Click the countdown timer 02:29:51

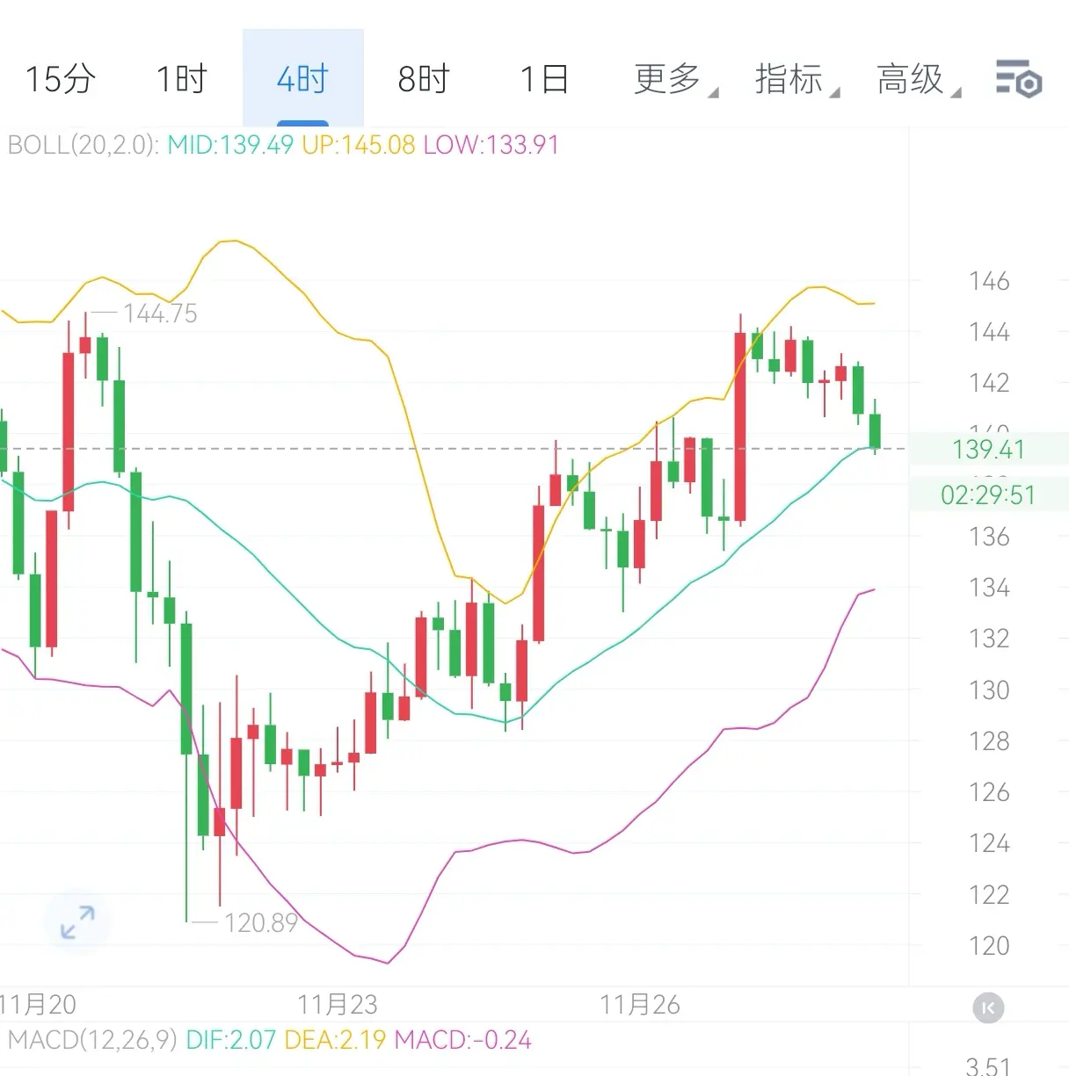point(988,495)
